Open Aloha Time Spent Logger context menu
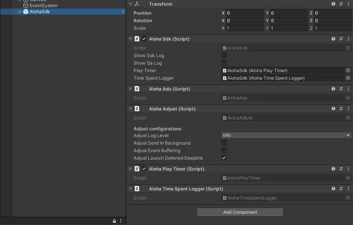The image size is (353, 225). (348, 189)
